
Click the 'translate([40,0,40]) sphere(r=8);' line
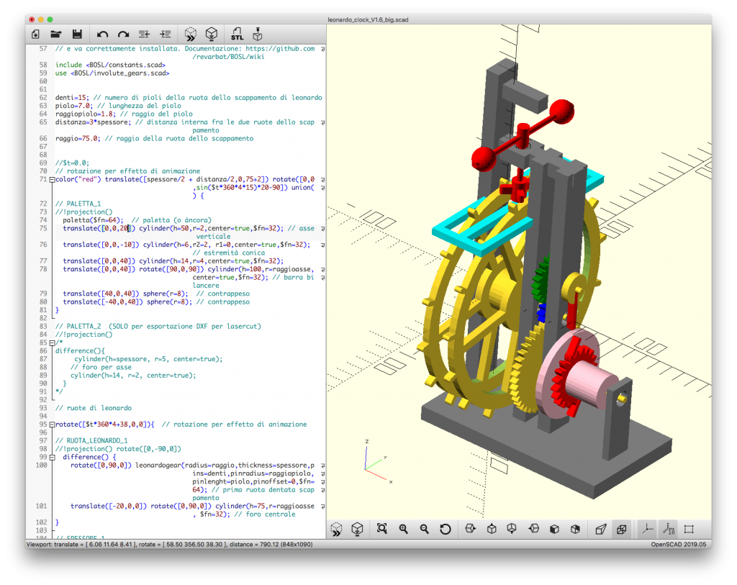coord(125,294)
